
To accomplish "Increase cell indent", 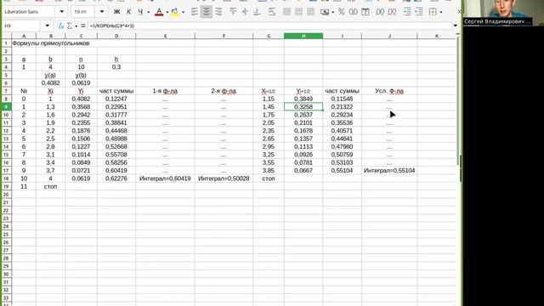I will tap(407, 12).
